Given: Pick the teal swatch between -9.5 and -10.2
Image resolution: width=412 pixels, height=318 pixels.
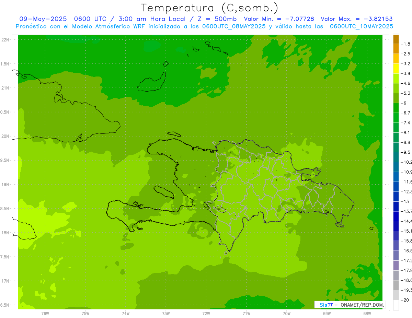Looking at the screenshot, I should [396, 157].
